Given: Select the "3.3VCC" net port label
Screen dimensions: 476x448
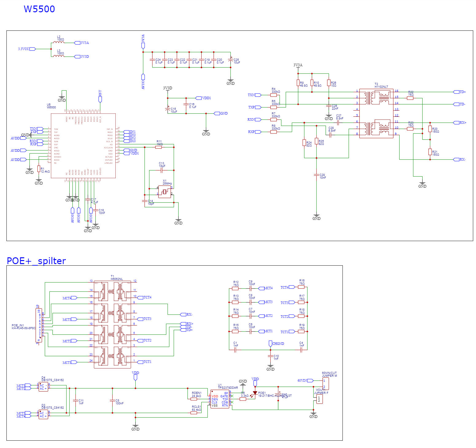Looking at the screenshot, I should coord(27,49).
